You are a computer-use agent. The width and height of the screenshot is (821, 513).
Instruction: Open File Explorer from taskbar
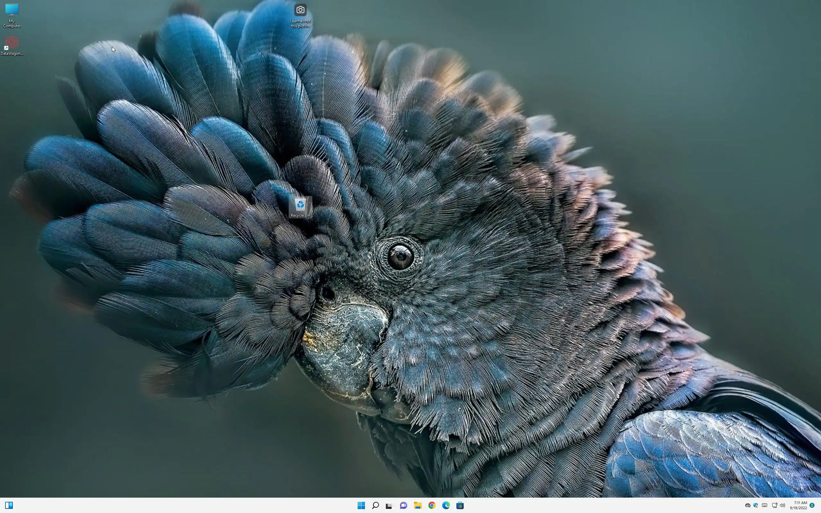(418, 506)
